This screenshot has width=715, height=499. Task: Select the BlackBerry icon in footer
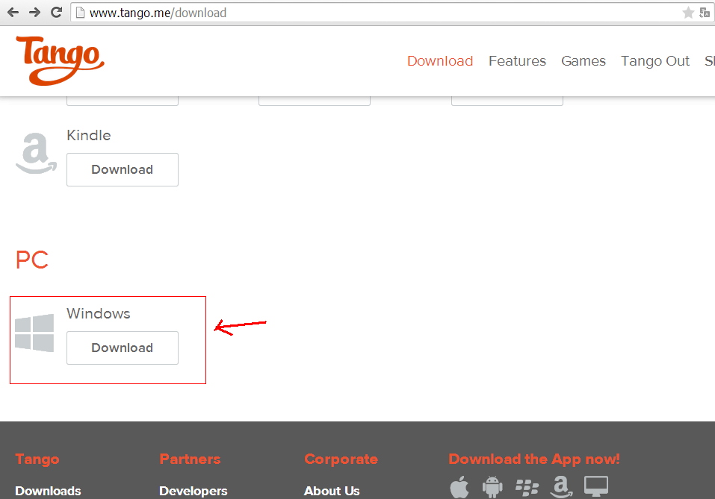tap(527, 488)
